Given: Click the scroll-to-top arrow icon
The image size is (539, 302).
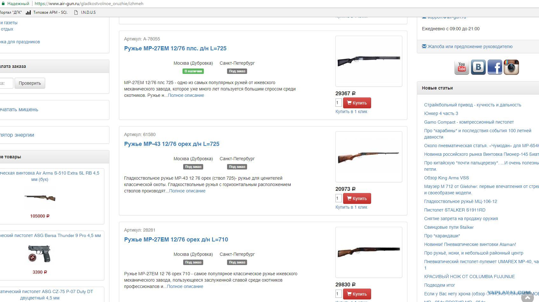Looking at the screenshot, I should point(528,298).
